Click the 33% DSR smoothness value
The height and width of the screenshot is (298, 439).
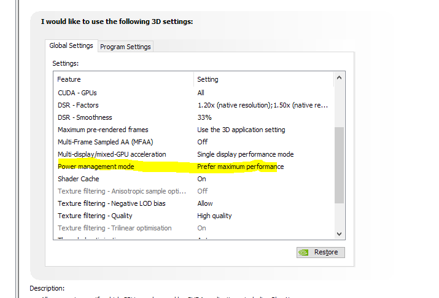pos(204,117)
